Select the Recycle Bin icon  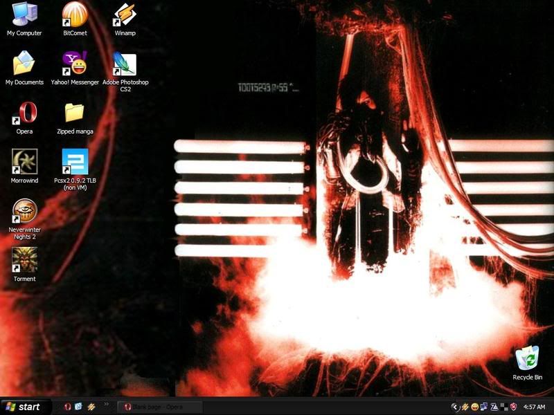(527, 362)
